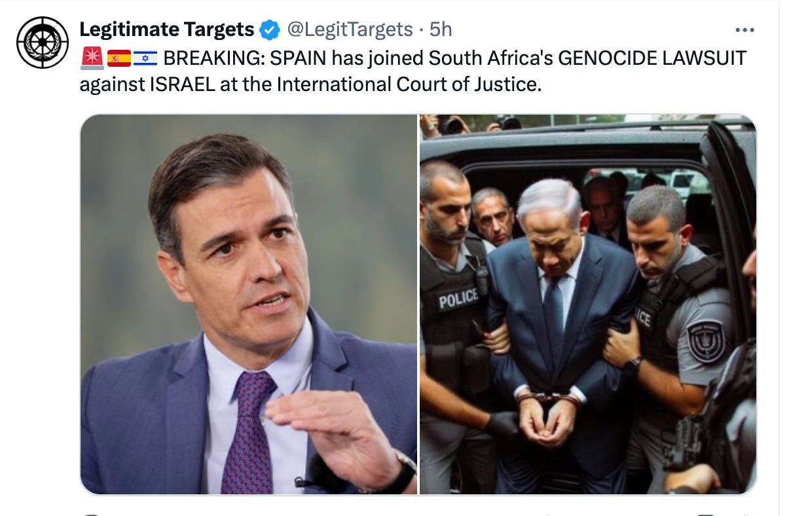Click the SPAIN word in the tweet text
808x516 pixels.
point(298,58)
